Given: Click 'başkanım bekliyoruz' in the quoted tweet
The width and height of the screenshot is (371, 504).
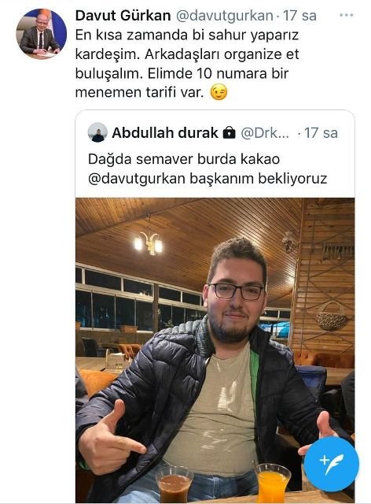Looking at the screenshot, I should tap(259, 179).
